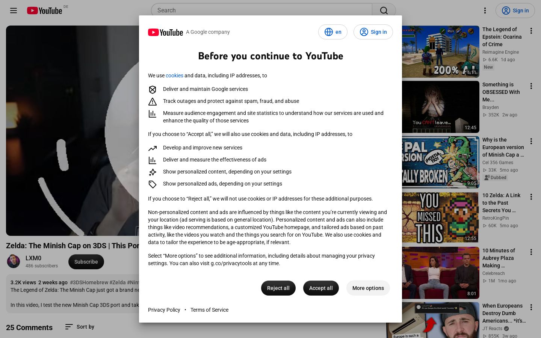The height and width of the screenshot is (338, 541).
Task: Click the search magnifier button
Action: coord(384,11)
